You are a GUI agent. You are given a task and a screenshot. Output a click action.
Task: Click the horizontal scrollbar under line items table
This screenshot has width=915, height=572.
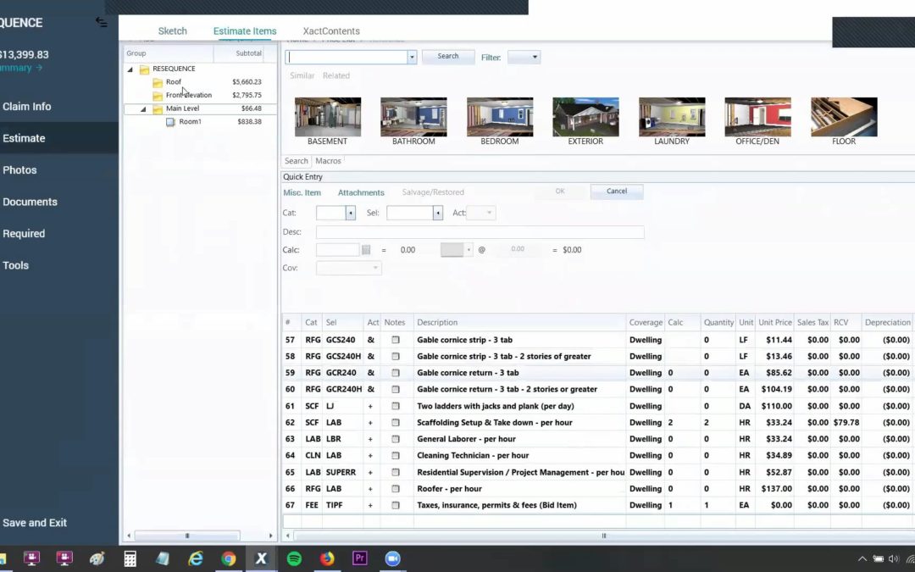(x=604, y=536)
